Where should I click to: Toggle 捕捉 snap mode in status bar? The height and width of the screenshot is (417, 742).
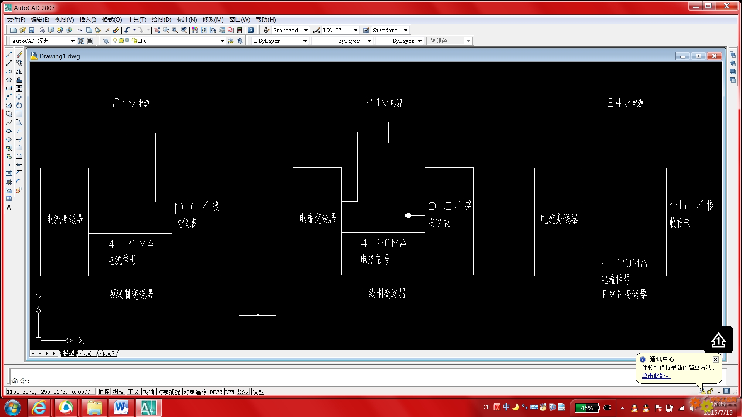pyautogui.click(x=104, y=392)
